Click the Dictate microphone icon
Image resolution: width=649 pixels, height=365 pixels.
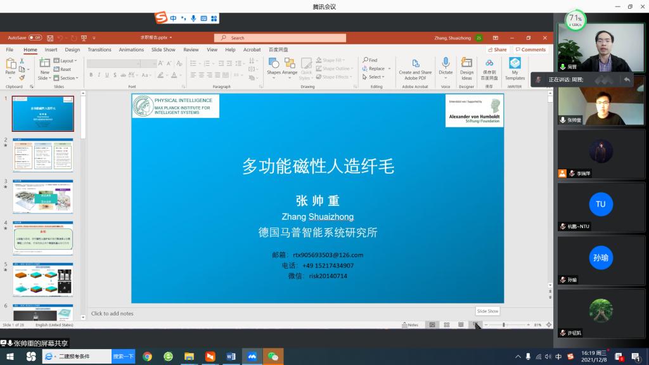coord(446,63)
